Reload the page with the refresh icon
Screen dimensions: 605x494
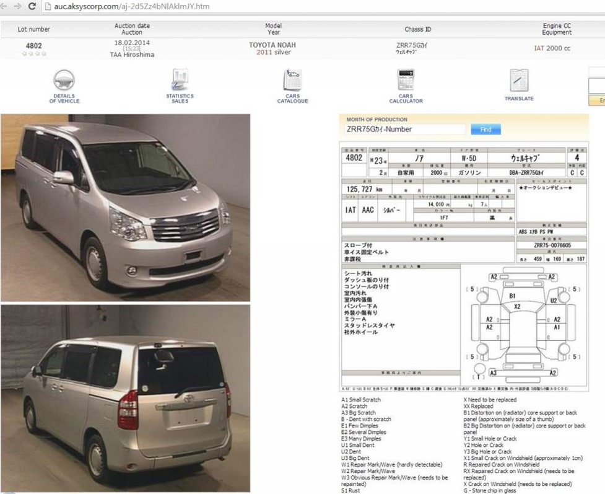32,6
